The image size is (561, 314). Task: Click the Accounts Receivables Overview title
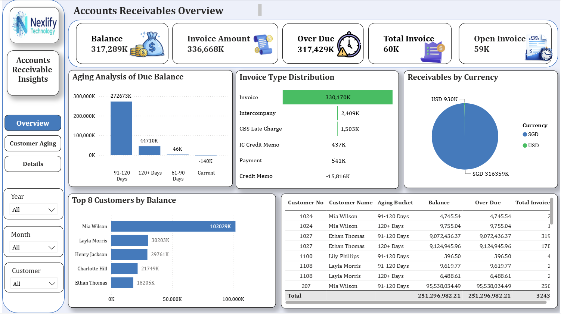click(x=148, y=10)
